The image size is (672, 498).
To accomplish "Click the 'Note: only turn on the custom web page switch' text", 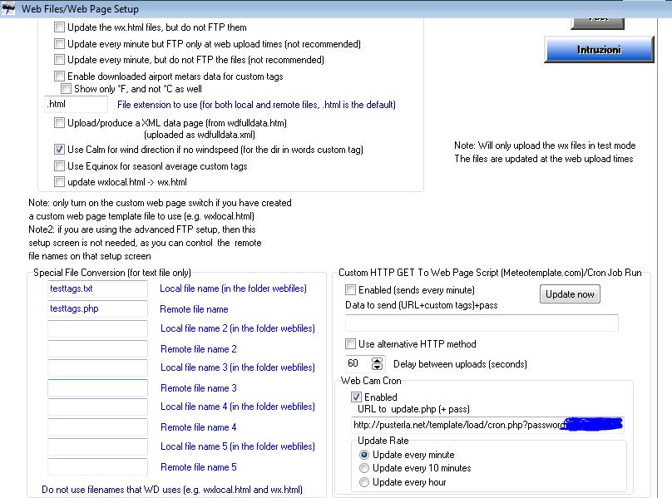I will coord(160,203).
